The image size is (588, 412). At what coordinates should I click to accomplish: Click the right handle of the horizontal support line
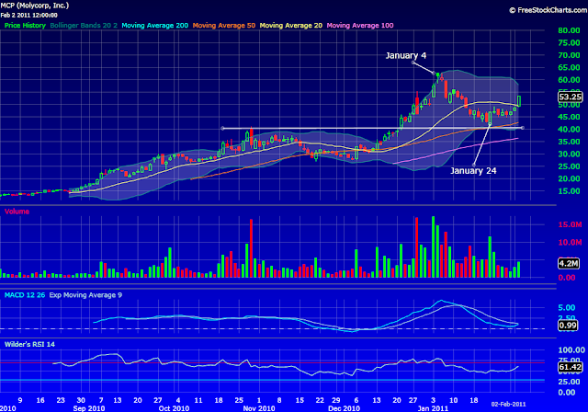[523, 129]
